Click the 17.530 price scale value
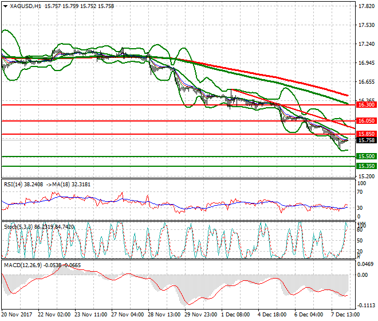378x321 pixels. point(367,25)
